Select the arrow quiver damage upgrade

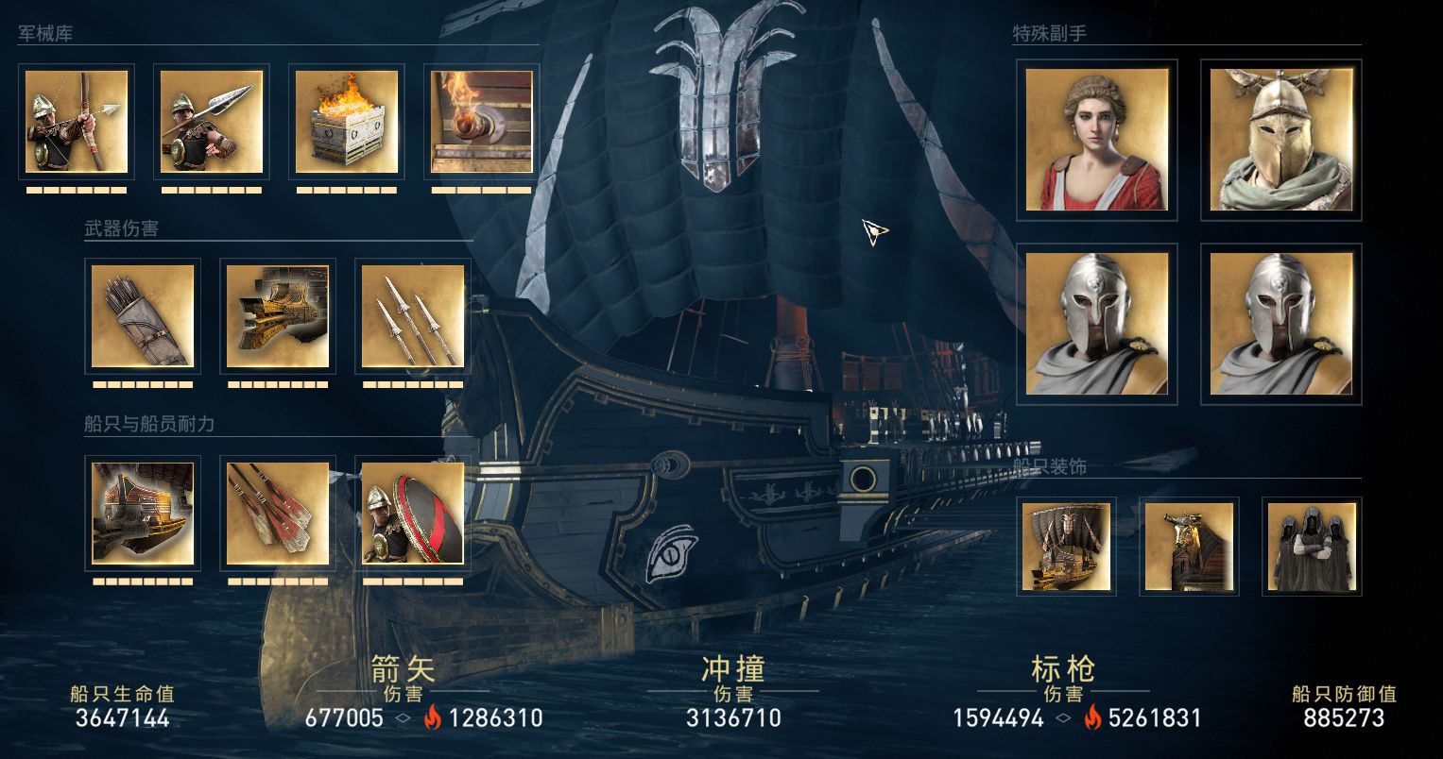tap(143, 316)
